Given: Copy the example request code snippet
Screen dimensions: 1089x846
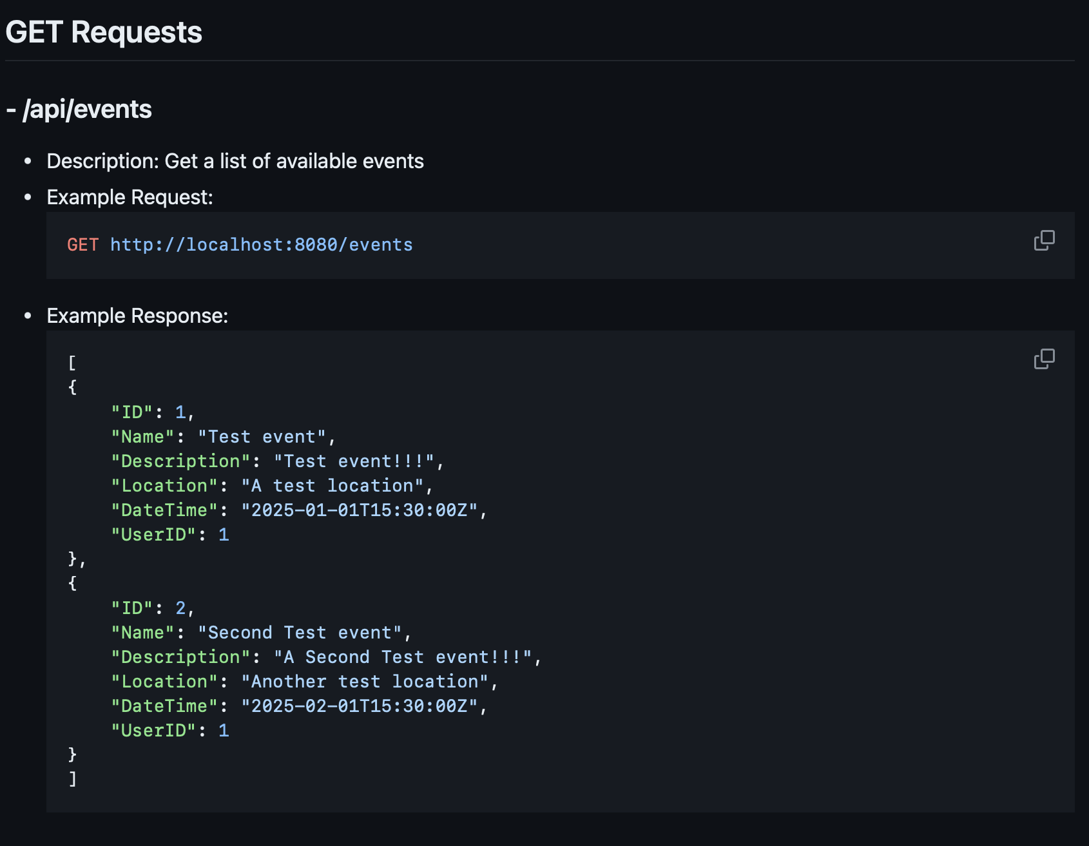Looking at the screenshot, I should tap(1044, 240).
